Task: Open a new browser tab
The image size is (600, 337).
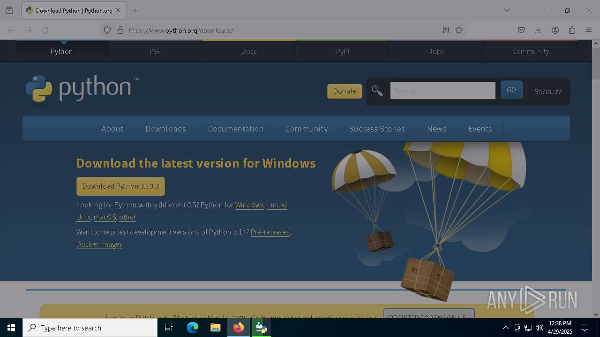Action: pos(135,10)
